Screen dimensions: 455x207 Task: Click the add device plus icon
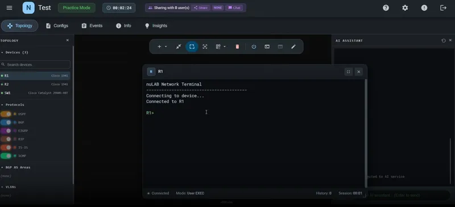tap(159, 47)
